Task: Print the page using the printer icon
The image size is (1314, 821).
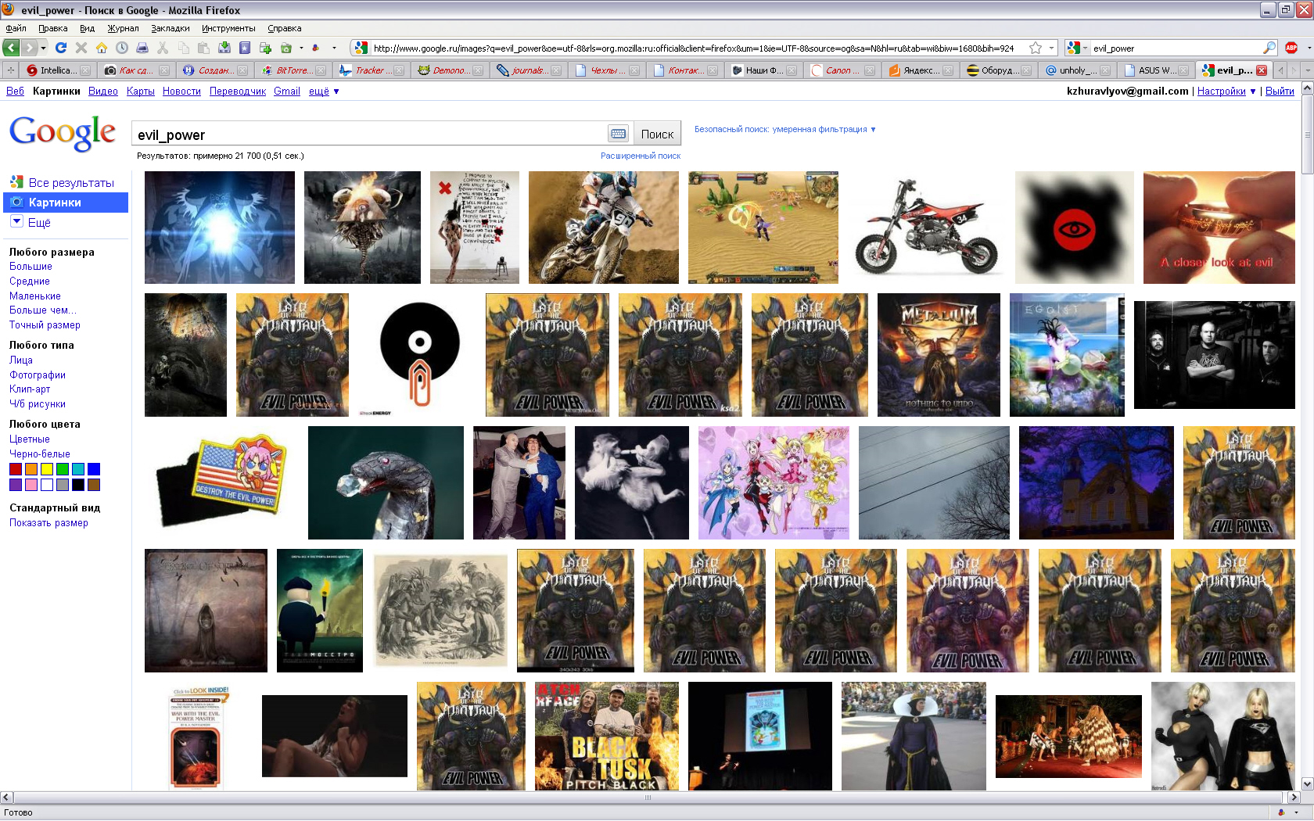Action: point(142,48)
